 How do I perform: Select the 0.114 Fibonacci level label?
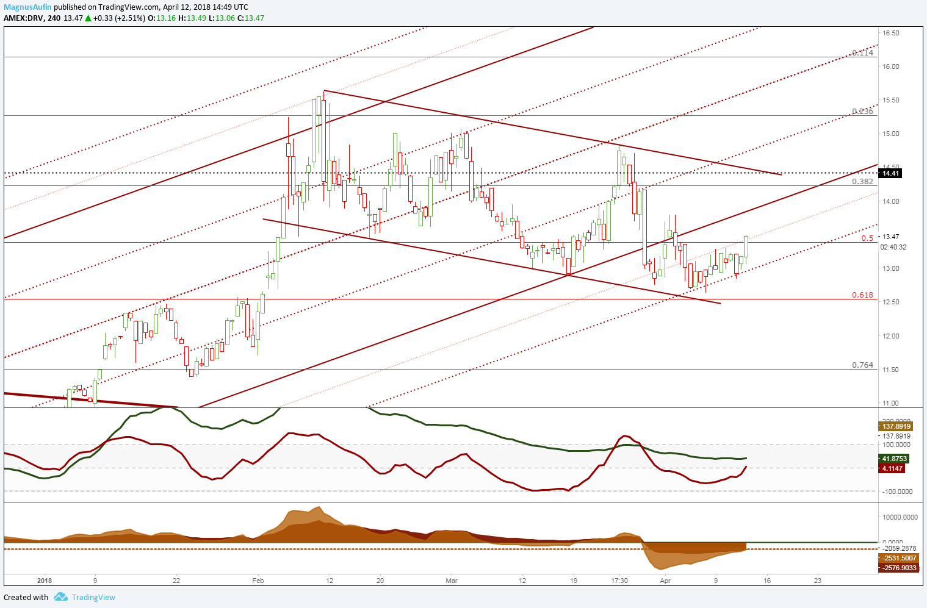click(x=863, y=53)
